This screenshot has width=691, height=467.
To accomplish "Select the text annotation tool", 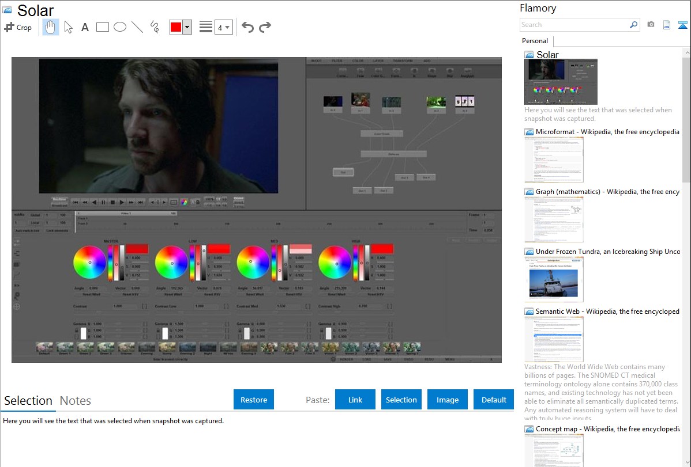I will [85, 27].
